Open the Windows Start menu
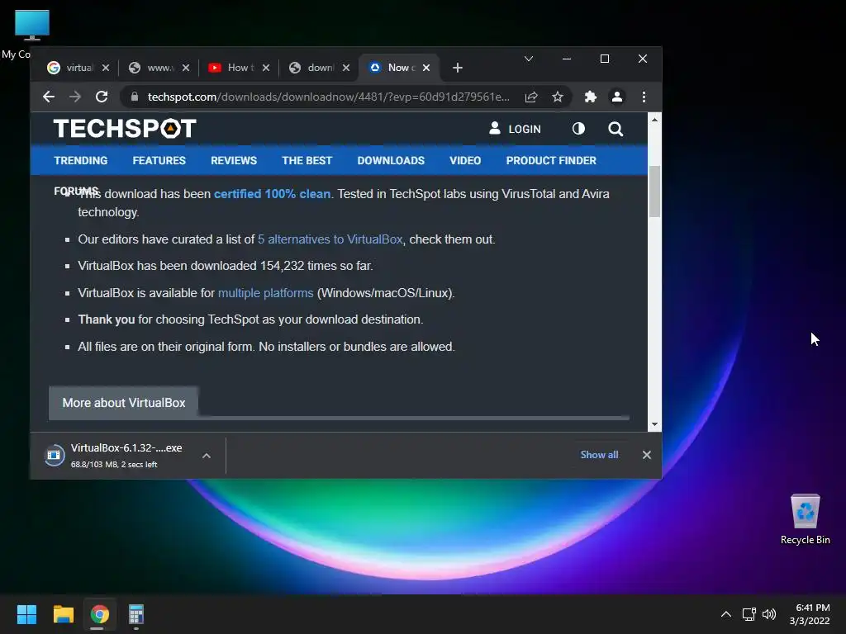The height and width of the screenshot is (634, 846). coord(26,614)
